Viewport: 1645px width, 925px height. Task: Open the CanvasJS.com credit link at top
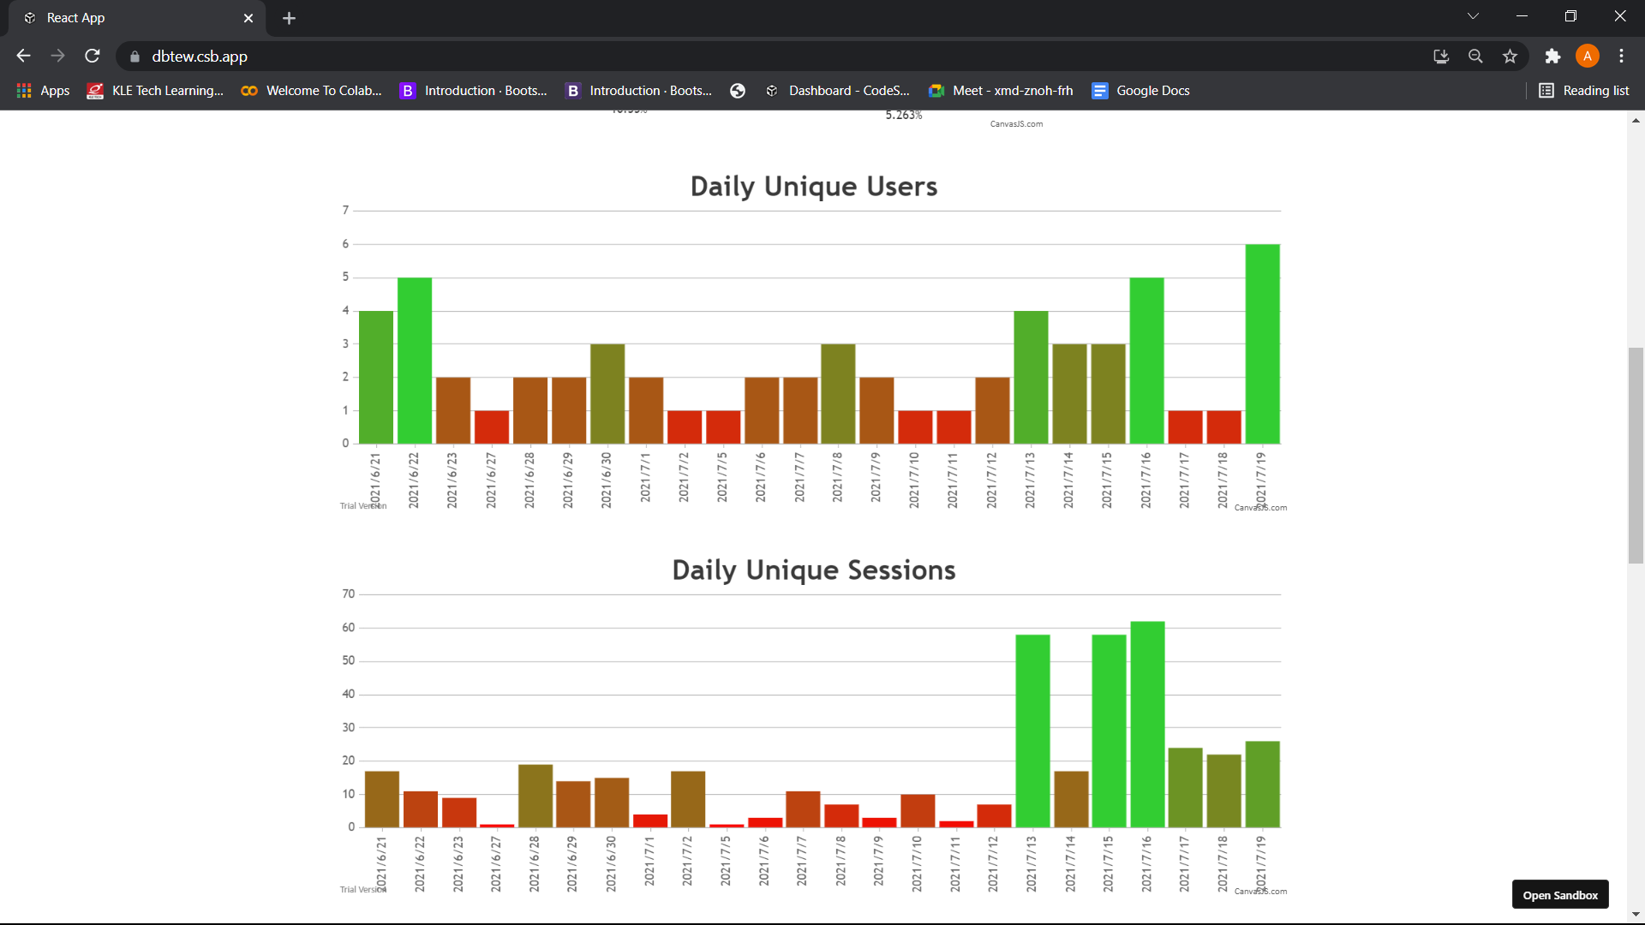(x=1016, y=124)
